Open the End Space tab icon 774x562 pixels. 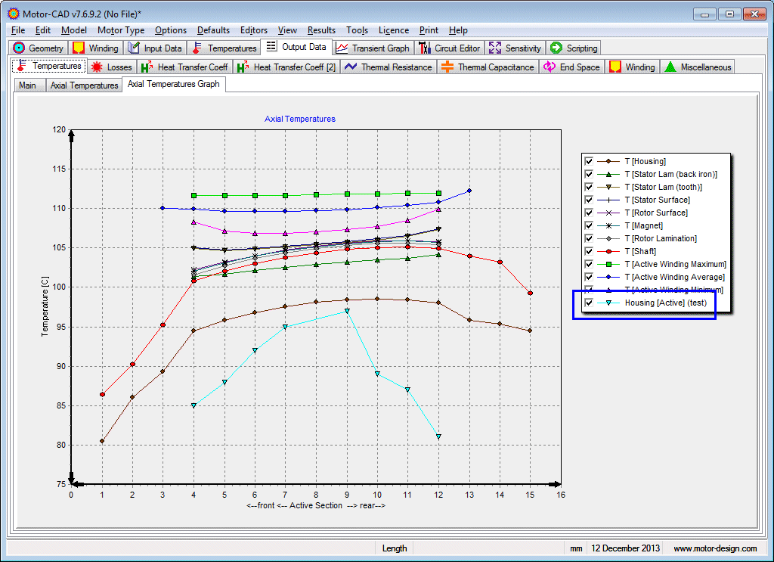point(550,67)
